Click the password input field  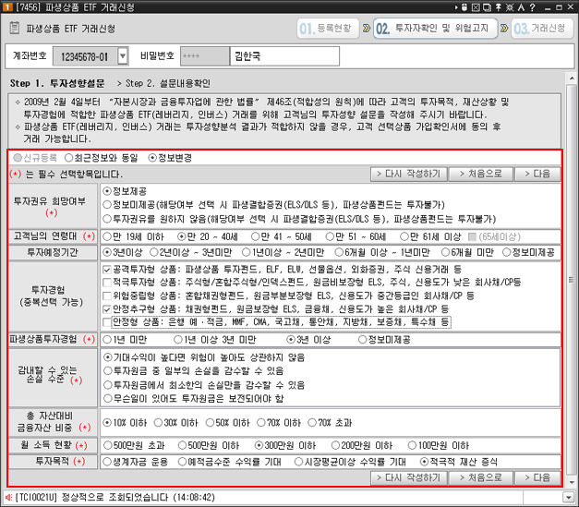(205, 56)
